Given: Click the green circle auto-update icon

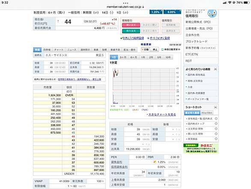Looking at the screenshot, I should click(x=162, y=49).
